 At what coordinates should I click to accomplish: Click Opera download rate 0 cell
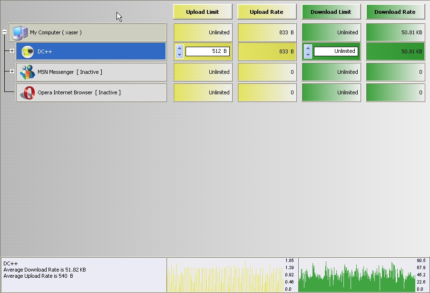click(395, 92)
